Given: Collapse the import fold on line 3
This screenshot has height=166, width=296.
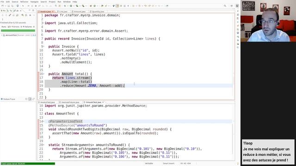Looking at the screenshot, I should tap(43, 23).
